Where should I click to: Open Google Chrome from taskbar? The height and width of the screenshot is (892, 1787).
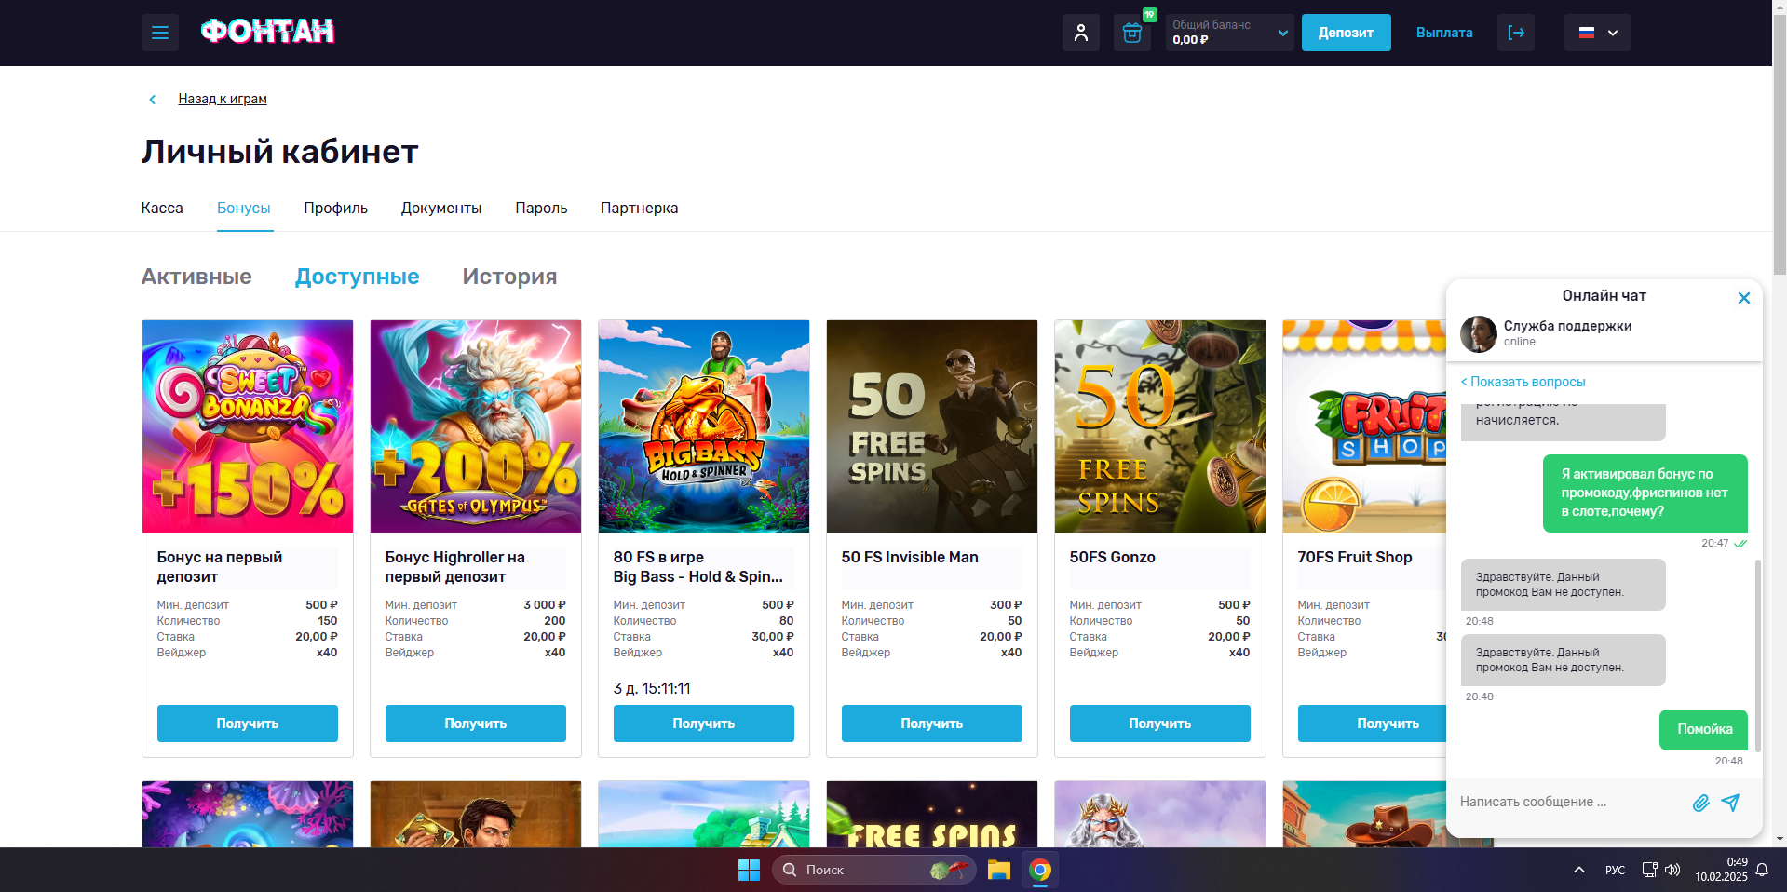click(x=1040, y=870)
